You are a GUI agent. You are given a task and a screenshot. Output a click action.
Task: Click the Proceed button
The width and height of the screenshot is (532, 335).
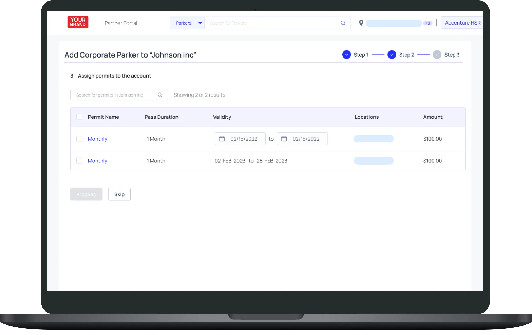pos(86,194)
